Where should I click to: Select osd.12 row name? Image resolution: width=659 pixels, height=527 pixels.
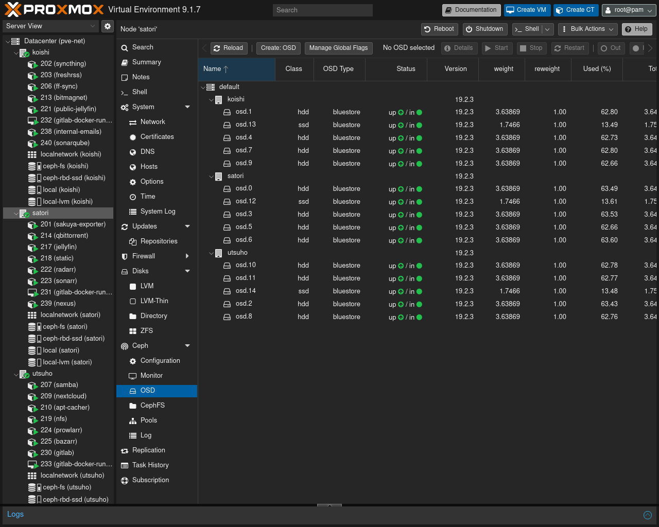point(246,201)
